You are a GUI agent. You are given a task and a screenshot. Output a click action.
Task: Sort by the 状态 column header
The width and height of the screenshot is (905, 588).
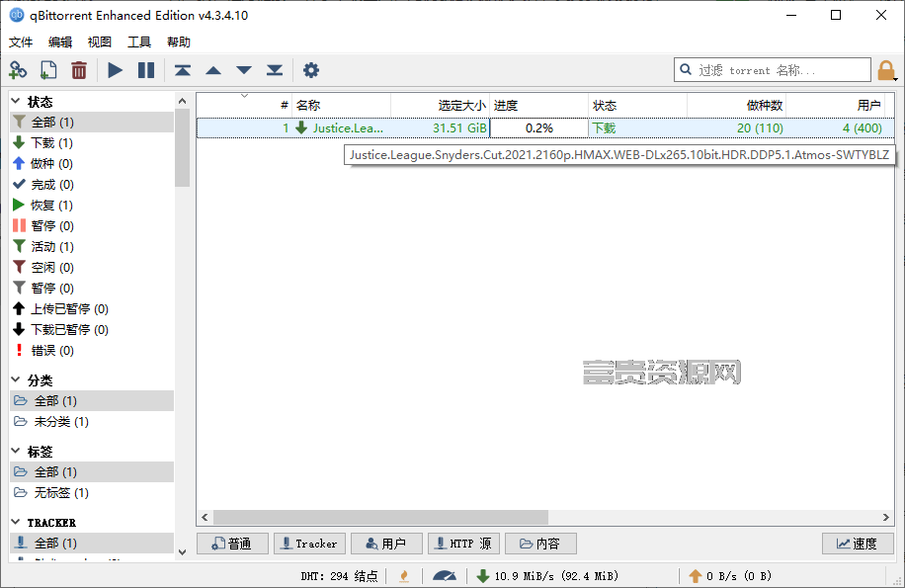coord(638,105)
